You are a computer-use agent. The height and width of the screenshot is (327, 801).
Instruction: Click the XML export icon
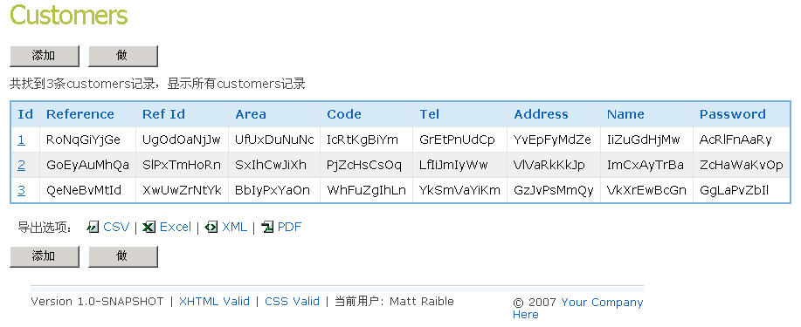click(x=211, y=227)
